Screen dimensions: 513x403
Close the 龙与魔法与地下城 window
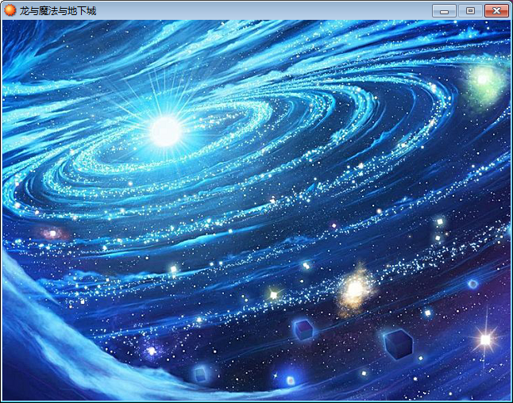(496, 11)
